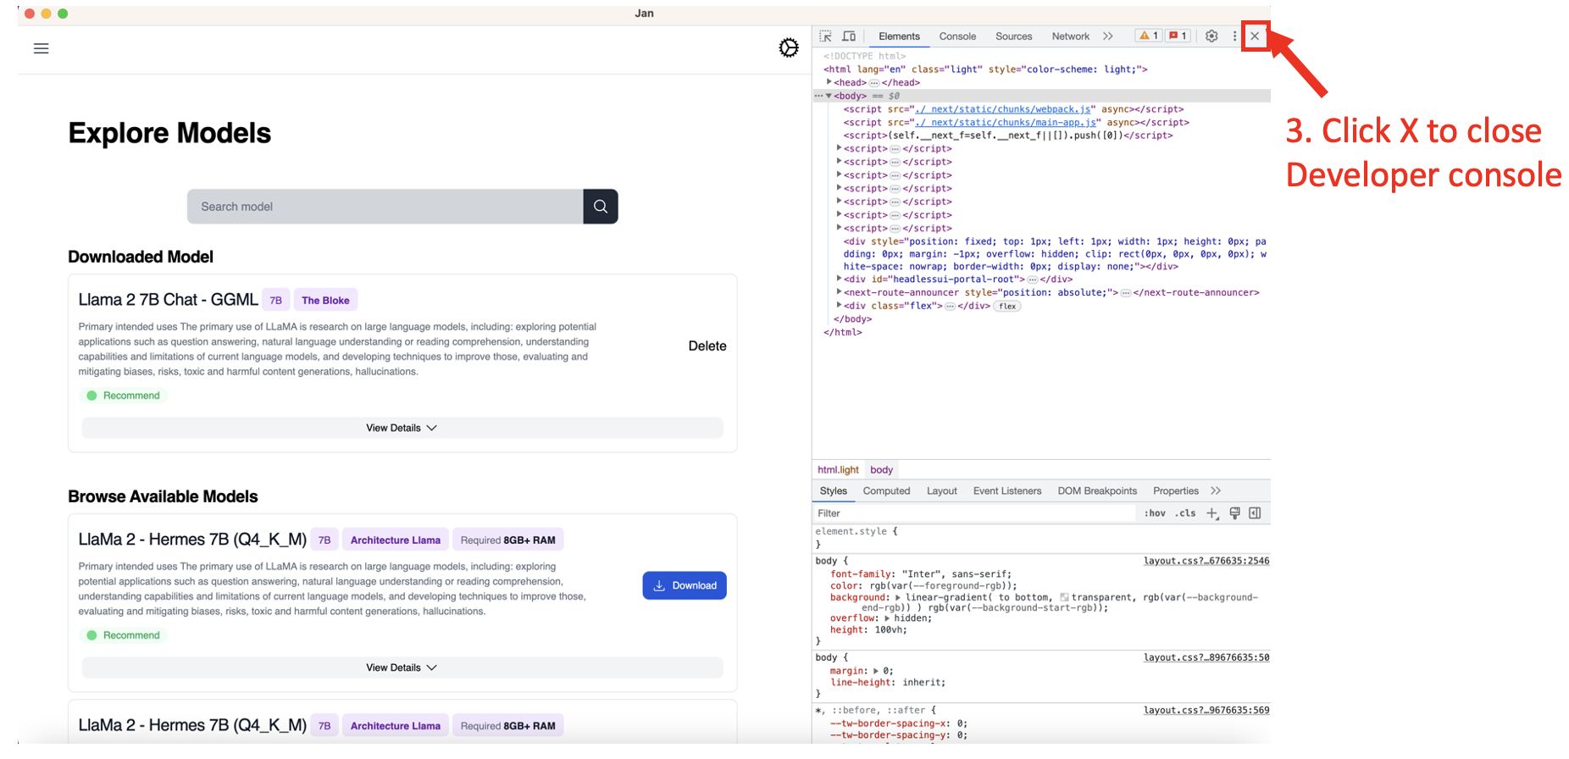Toggle the computed styles sidebar icon

(x=1255, y=513)
